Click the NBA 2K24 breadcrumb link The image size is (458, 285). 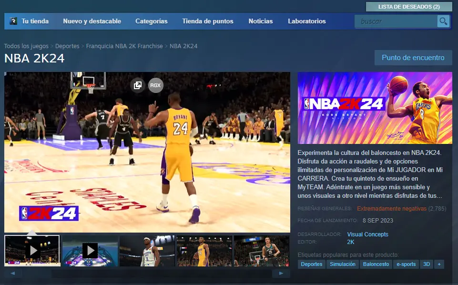[x=183, y=46]
